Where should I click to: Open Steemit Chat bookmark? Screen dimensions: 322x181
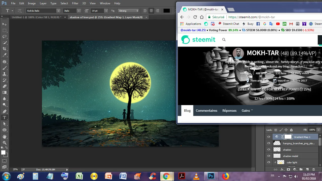[229, 24]
